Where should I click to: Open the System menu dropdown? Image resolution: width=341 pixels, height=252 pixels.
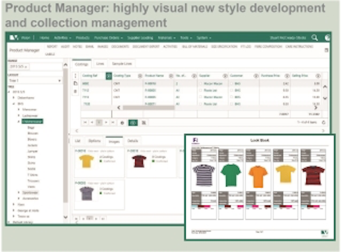[x=204, y=38]
